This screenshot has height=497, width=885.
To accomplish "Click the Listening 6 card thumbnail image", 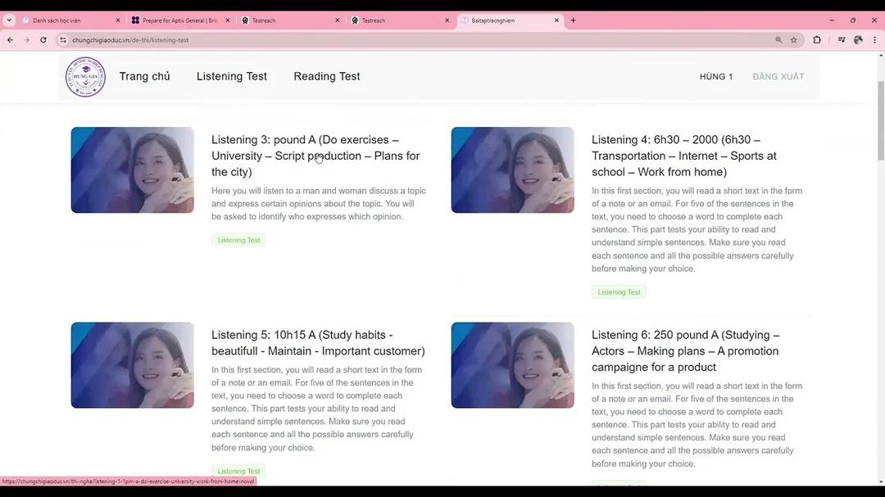I will pos(512,365).
